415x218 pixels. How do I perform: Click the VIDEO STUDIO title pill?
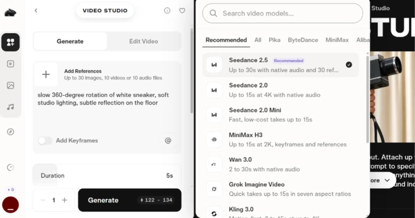coord(105,11)
